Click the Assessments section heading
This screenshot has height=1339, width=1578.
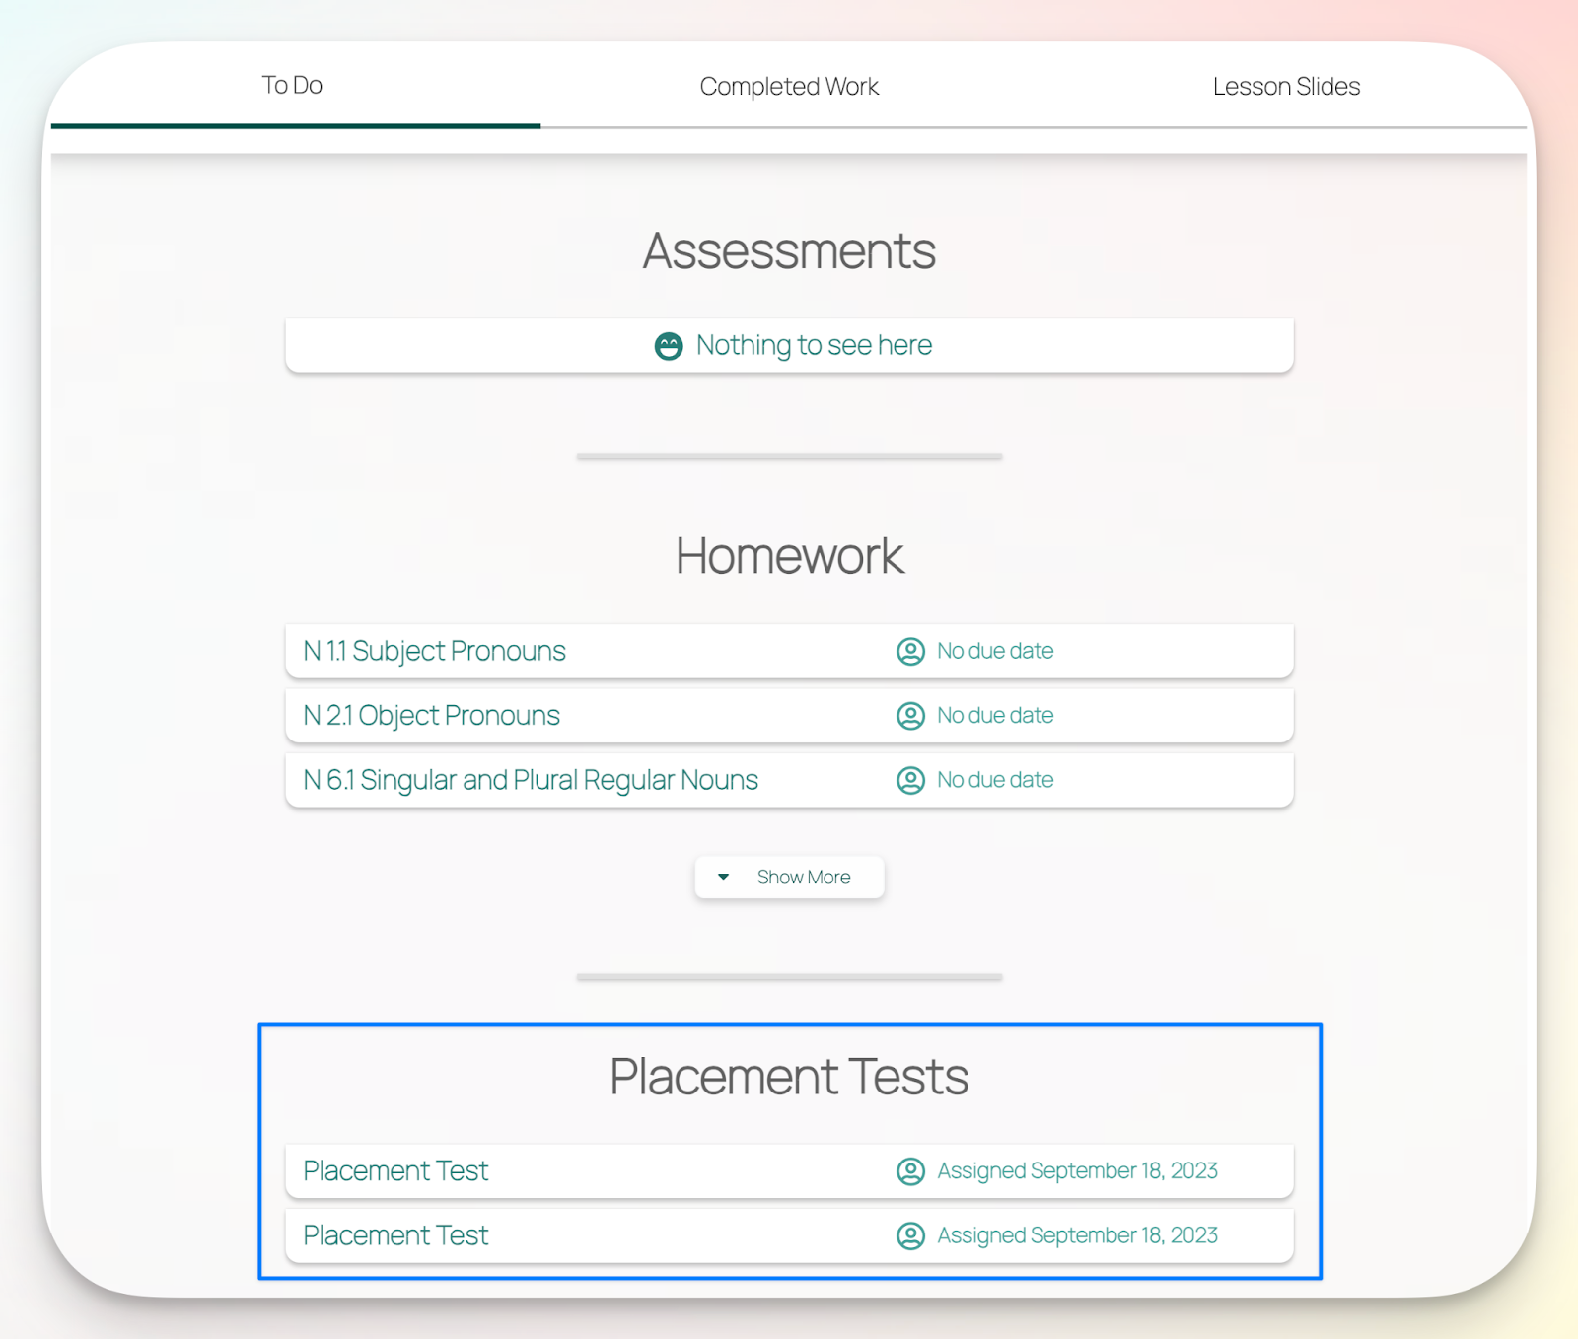(789, 250)
